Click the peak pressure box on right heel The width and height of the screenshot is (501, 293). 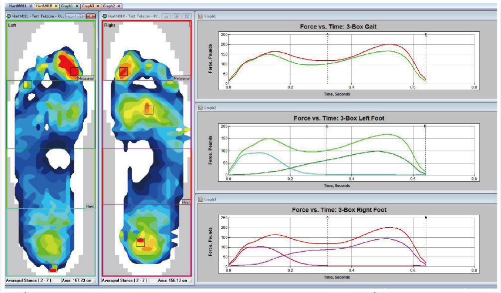pos(141,242)
